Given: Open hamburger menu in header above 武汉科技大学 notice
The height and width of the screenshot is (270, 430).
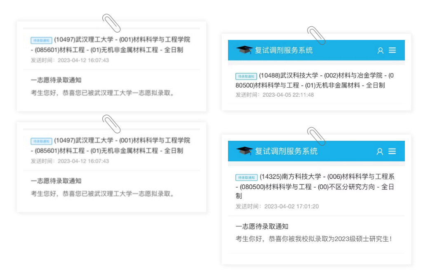Looking at the screenshot, I should pyautogui.click(x=392, y=50).
